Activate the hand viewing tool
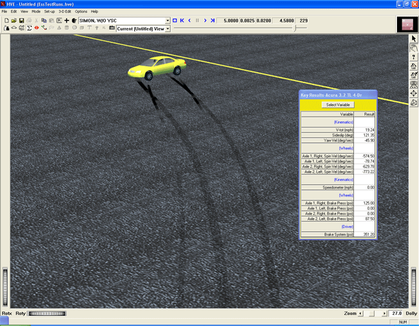This screenshot has width=419, height=326. click(x=414, y=48)
